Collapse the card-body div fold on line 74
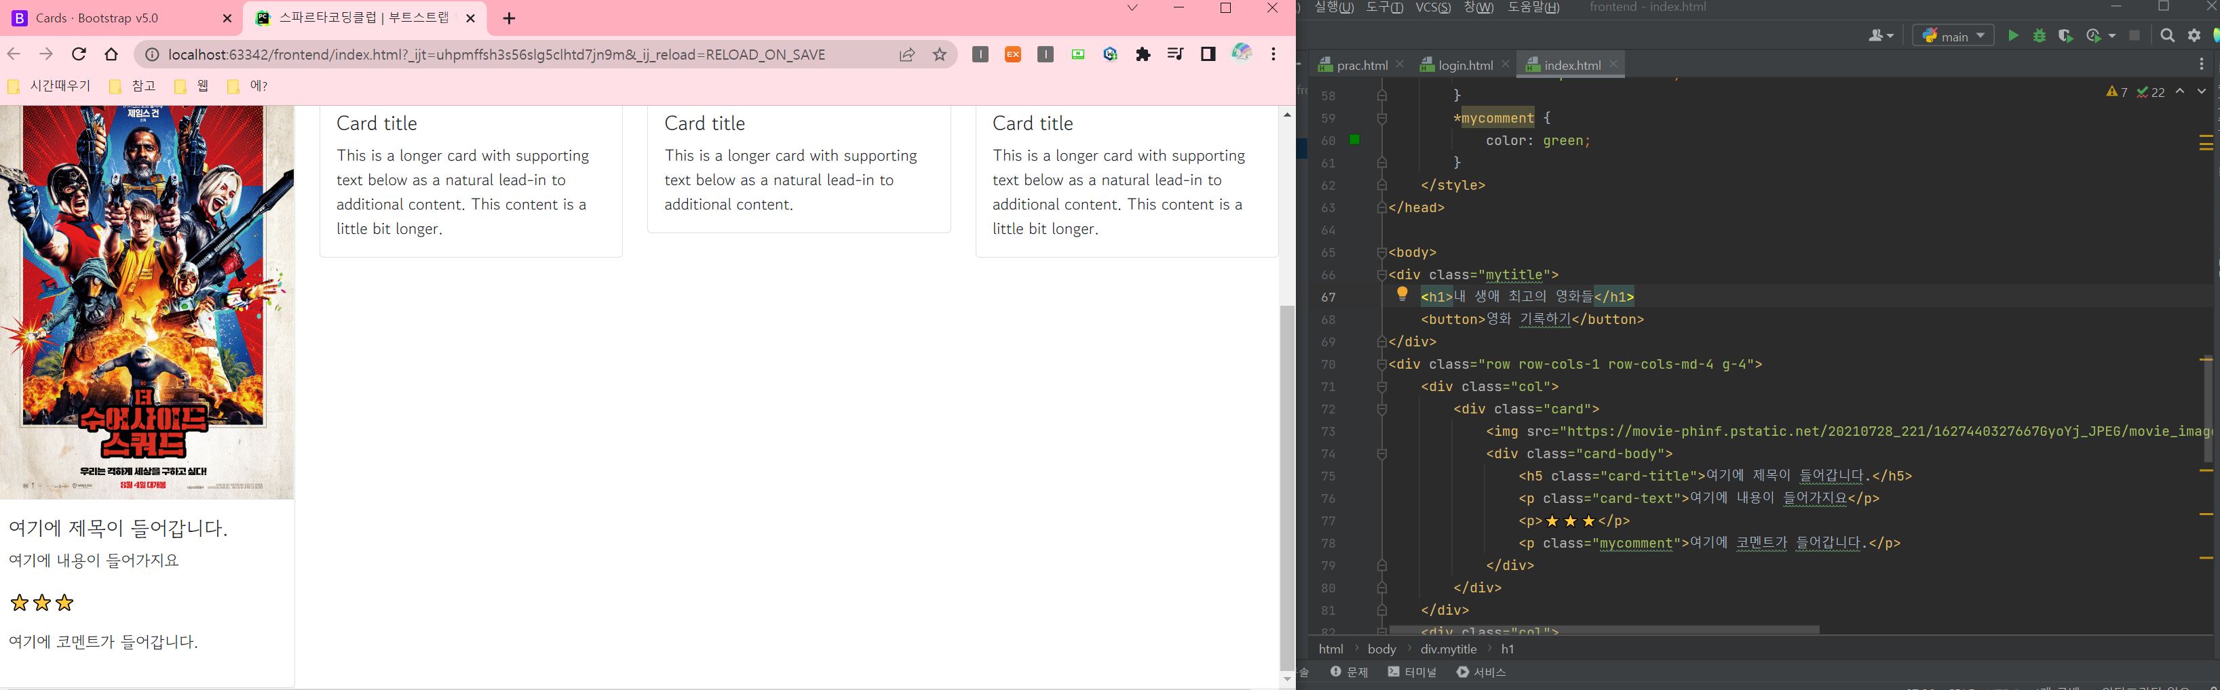 (x=1382, y=454)
